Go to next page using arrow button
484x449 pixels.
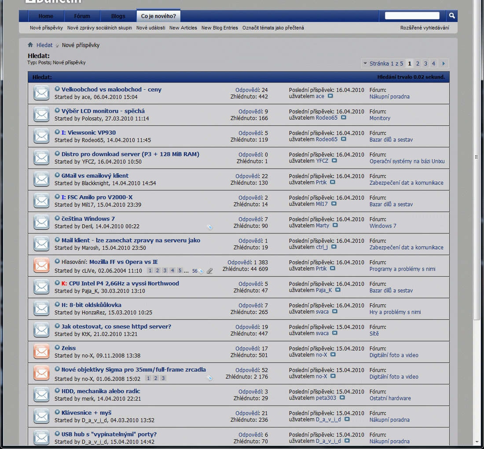pyautogui.click(x=444, y=64)
